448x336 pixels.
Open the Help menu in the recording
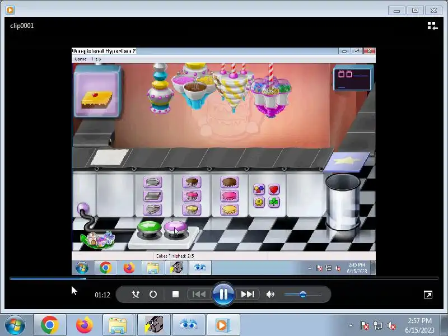96,59
